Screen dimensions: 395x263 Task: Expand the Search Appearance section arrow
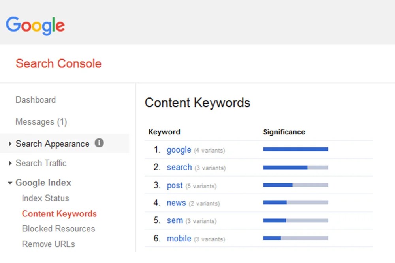[x=10, y=144]
